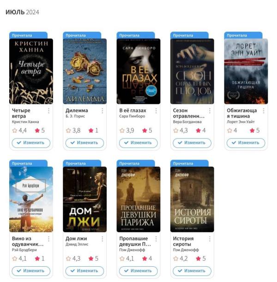The image size is (277, 282).
Task: Click Прочитала tab above В её глазах
Action: 136,35
